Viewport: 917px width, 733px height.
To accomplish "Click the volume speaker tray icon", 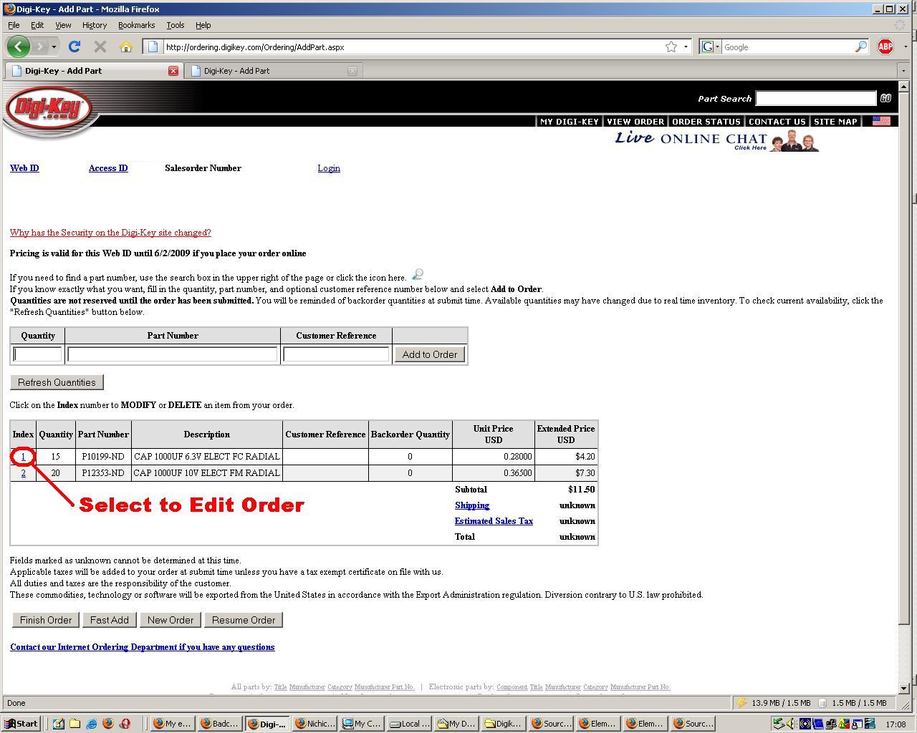I will [x=791, y=724].
